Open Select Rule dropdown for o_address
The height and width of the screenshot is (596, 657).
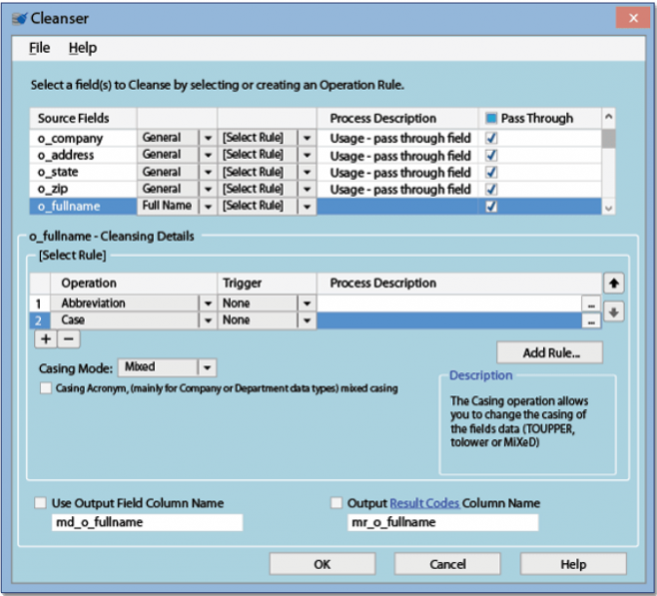(x=306, y=156)
